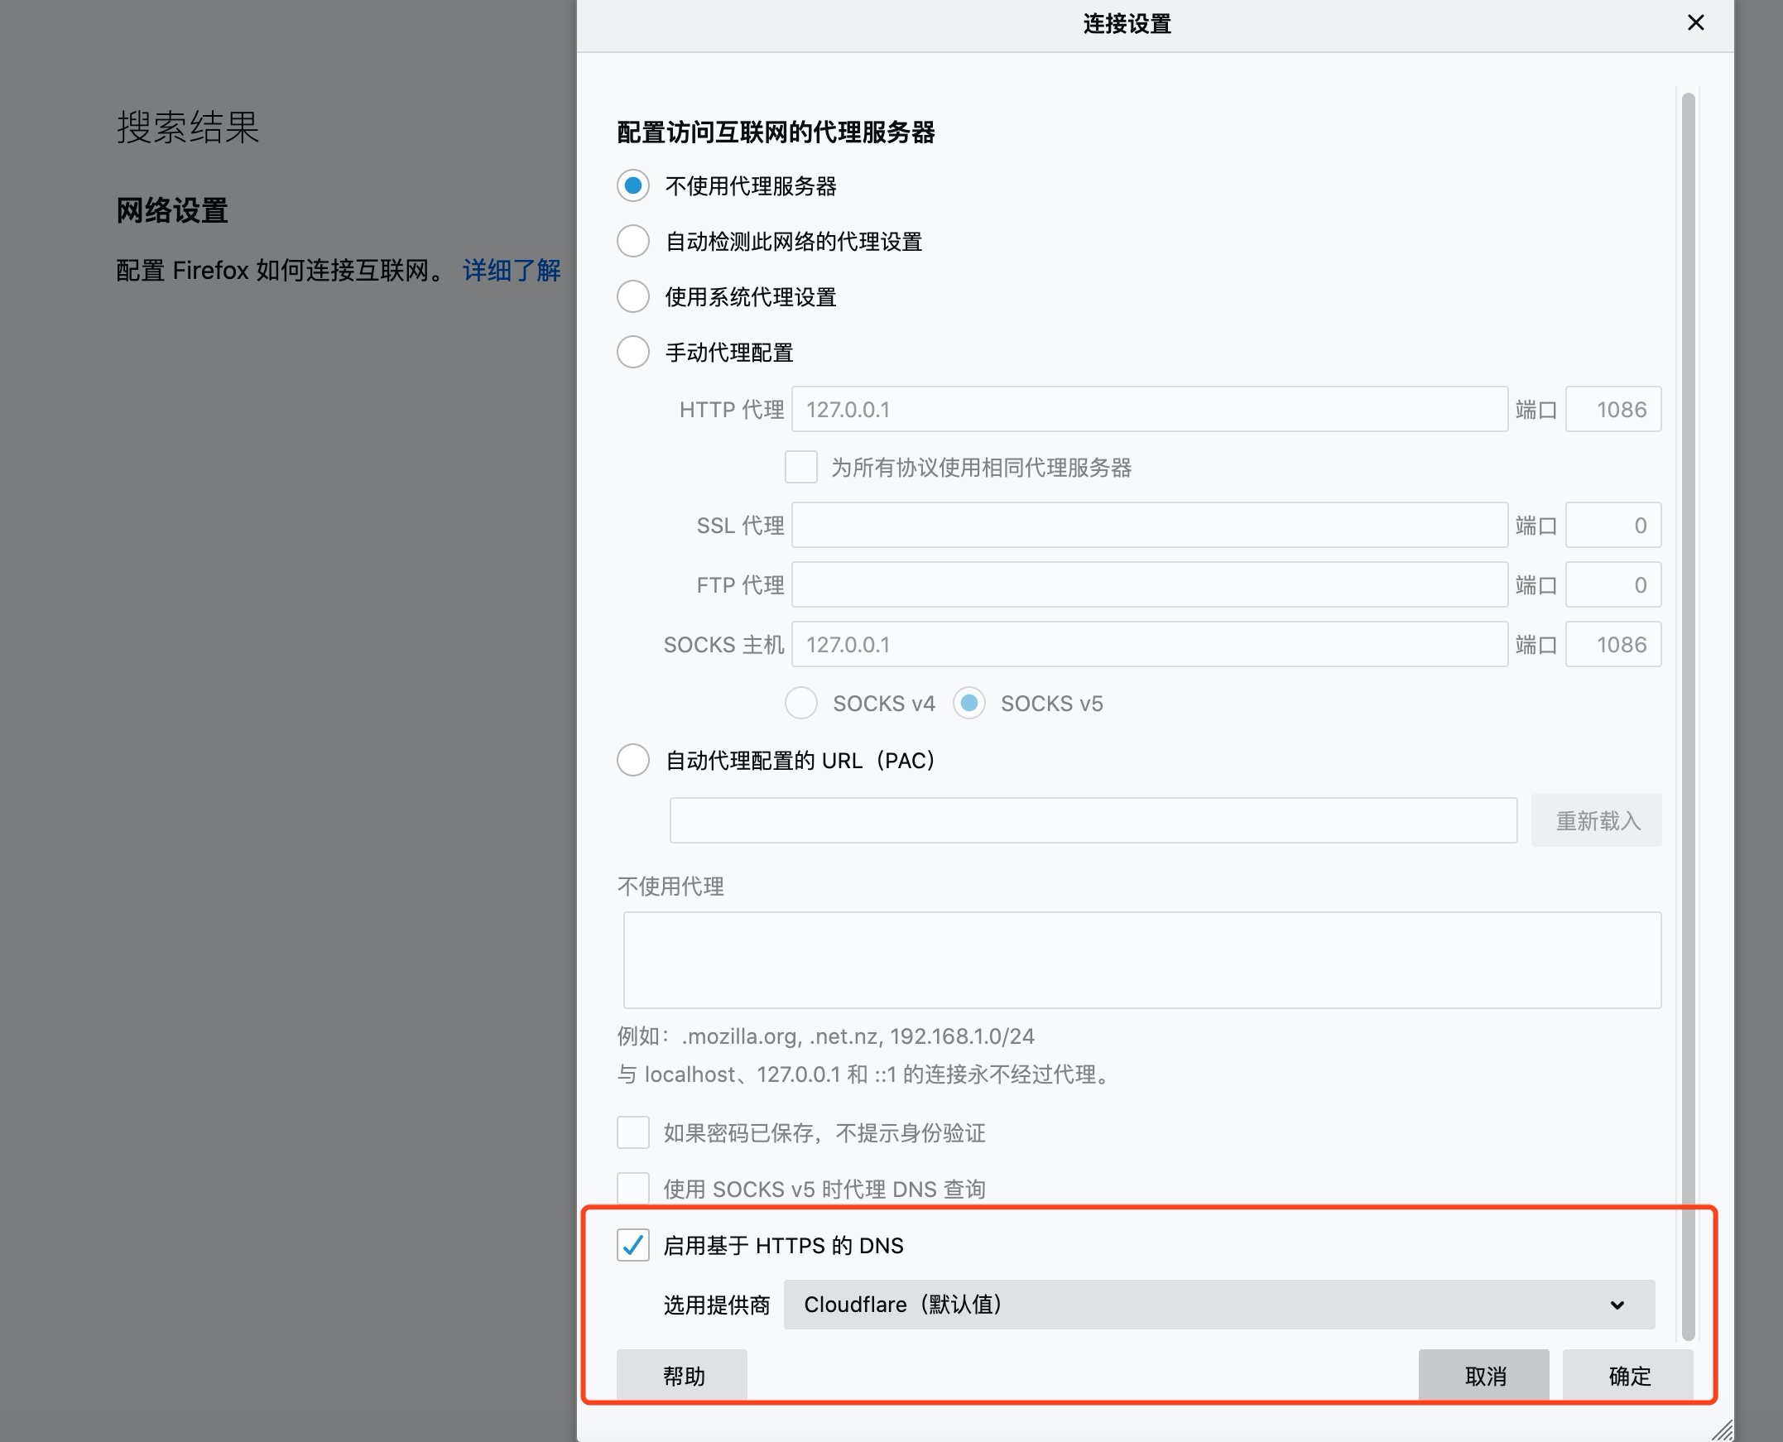Image resolution: width=1783 pixels, height=1442 pixels.
Task: Click the 不使用代理 text area
Action: click(1141, 960)
